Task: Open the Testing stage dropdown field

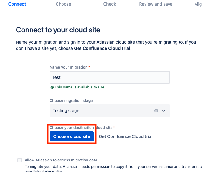Action: pyautogui.click(x=100, y=111)
